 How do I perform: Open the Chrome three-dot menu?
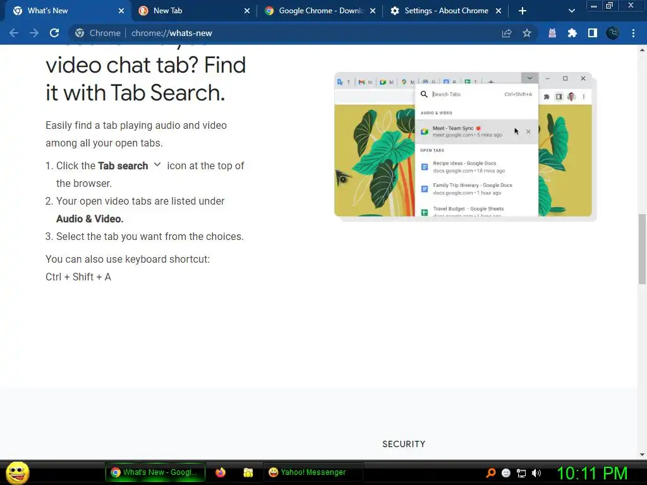[x=633, y=33]
